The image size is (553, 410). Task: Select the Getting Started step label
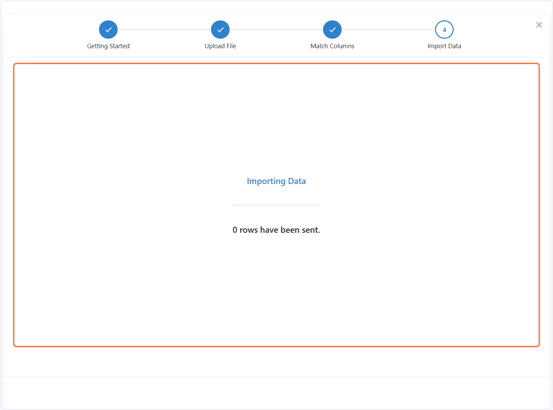108,46
